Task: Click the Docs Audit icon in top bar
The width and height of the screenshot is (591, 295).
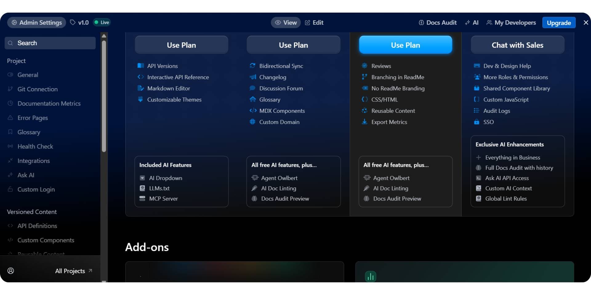Action: click(421, 22)
